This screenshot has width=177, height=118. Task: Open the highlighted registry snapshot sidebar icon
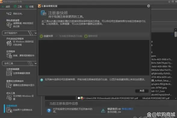9,110
